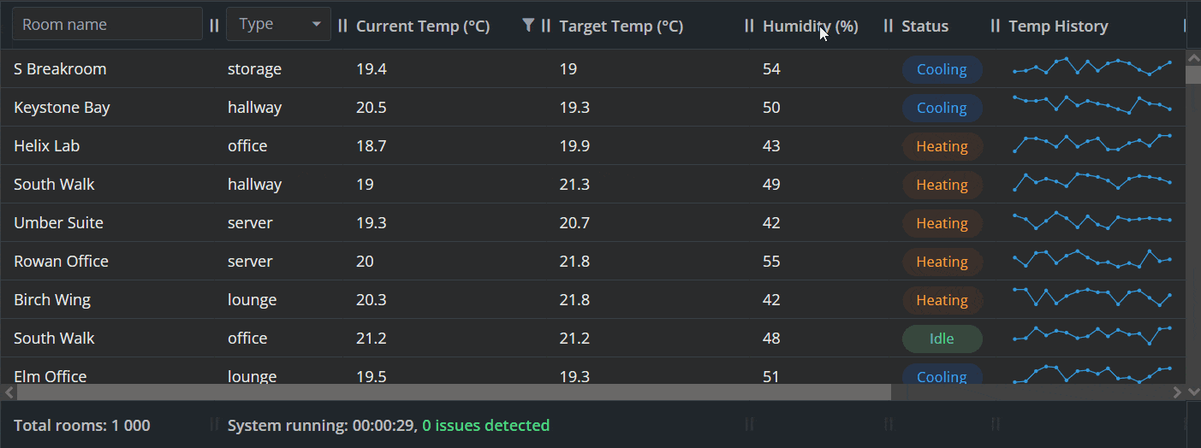Focus the Room name filter field
Image resolution: width=1201 pixels, height=448 pixels.
point(107,25)
